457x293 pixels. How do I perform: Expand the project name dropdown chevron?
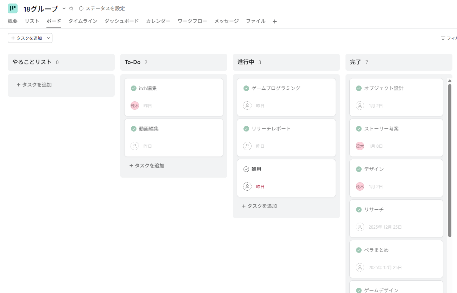coord(64,8)
